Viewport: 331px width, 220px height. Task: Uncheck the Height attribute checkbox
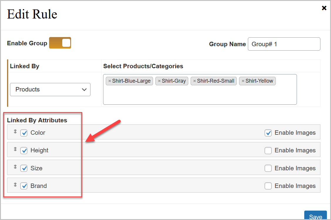[24, 151]
